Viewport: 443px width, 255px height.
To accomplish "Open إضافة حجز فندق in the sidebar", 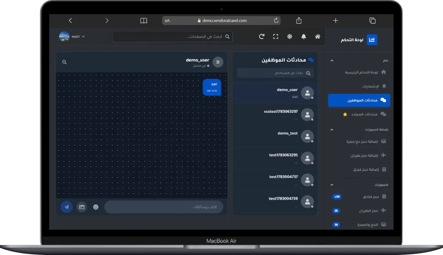I will [359, 169].
